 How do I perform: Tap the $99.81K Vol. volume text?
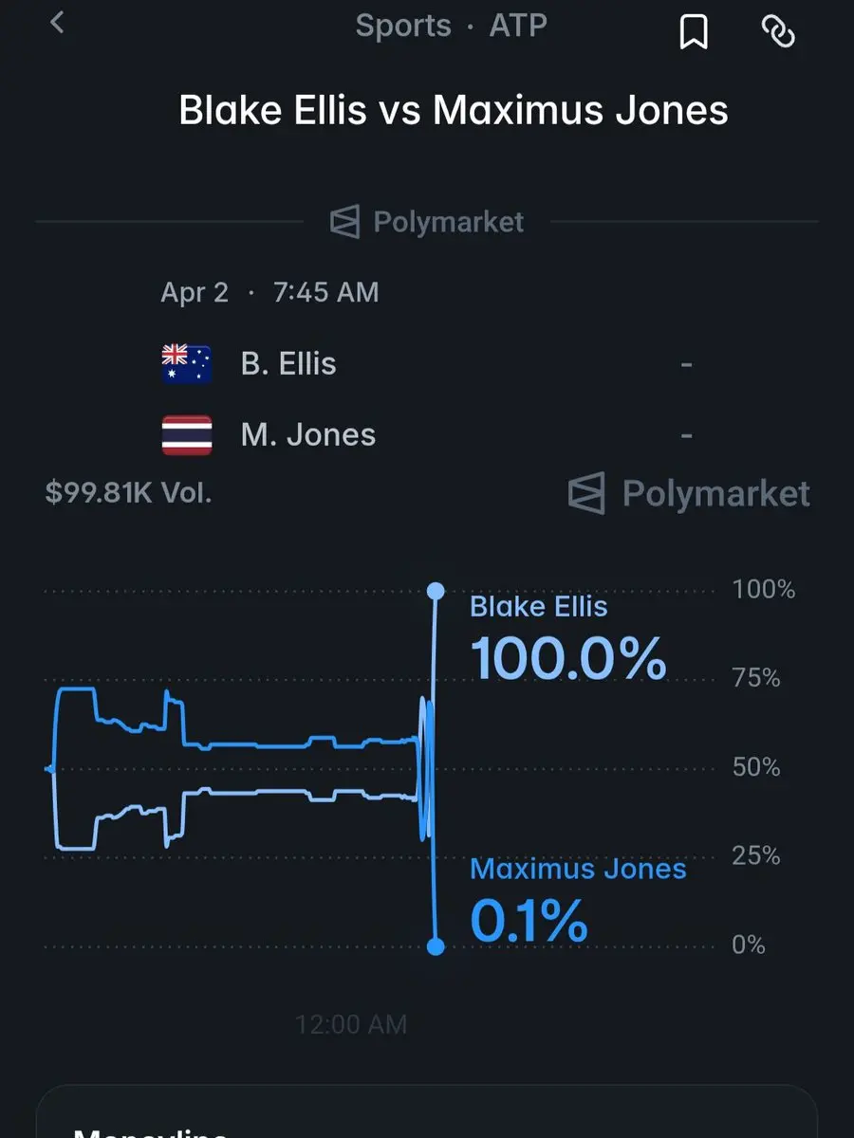(x=128, y=493)
